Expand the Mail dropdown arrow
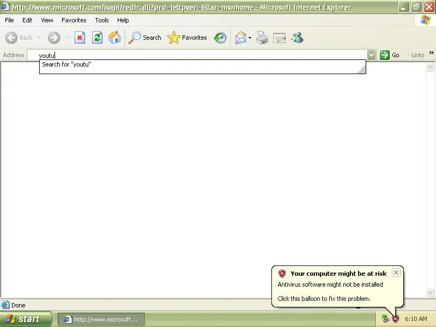 pos(250,38)
